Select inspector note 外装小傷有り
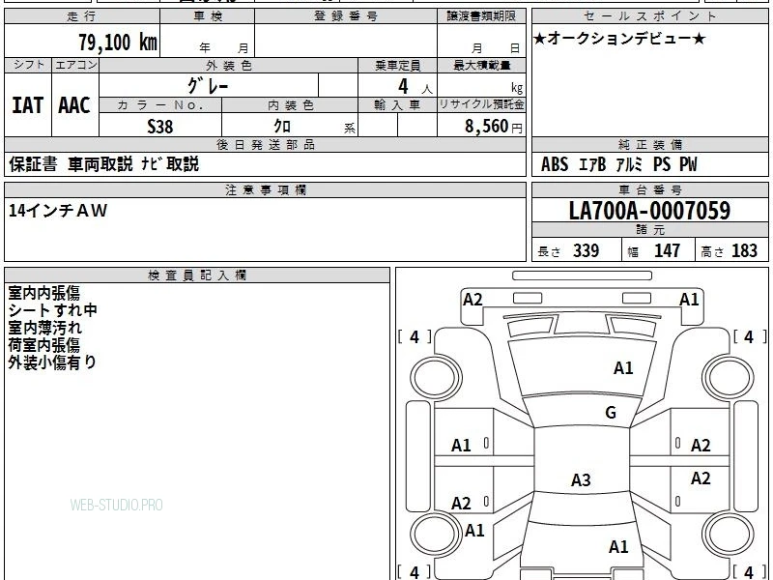Viewport: 773px width, 580px height. coord(52,362)
